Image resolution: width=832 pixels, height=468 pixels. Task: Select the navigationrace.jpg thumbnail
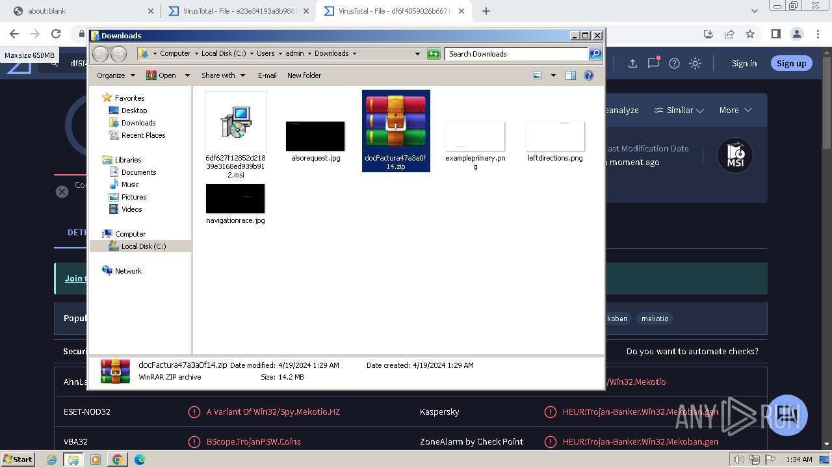(x=235, y=203)
